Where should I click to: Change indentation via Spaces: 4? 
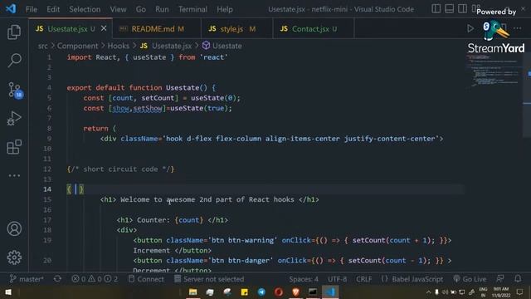point(304,279)
